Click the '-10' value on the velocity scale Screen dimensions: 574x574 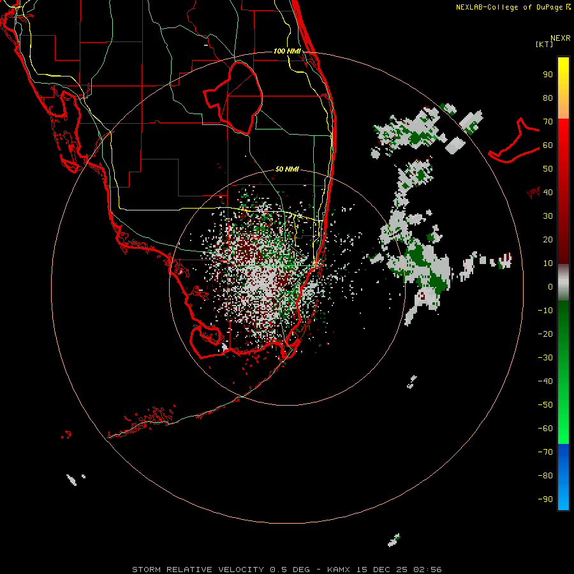[545, 311]
